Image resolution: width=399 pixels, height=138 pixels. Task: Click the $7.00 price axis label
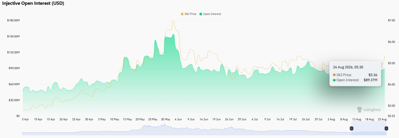click(392, 20)
